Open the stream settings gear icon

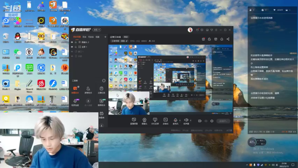[x=212, y=121]
